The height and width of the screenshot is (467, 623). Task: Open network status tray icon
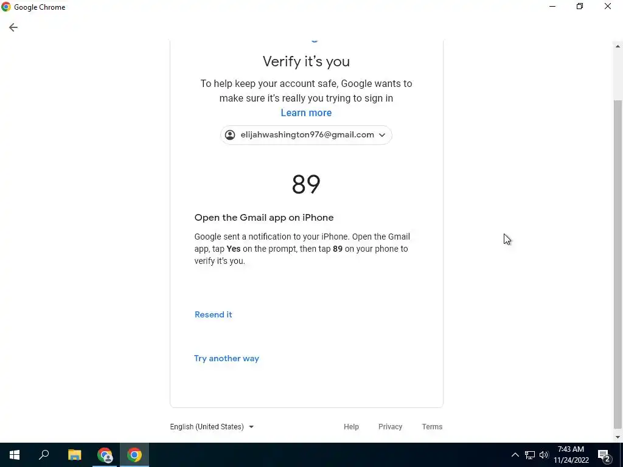530,455
